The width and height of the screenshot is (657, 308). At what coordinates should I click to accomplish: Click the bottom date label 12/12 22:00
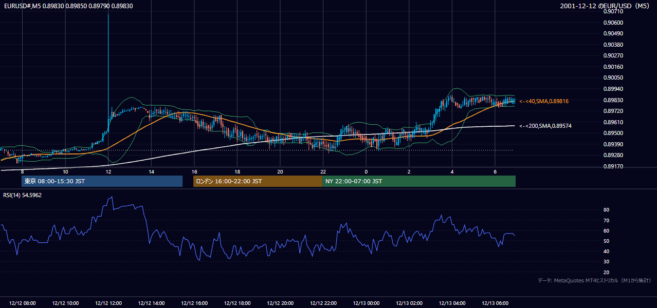(323, 303)
